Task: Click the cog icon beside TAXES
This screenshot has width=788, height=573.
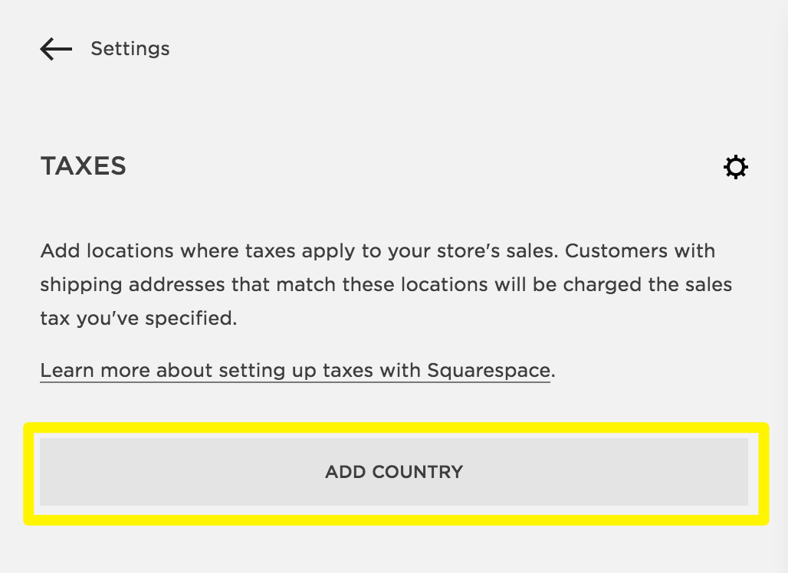Action: click(x=736, y=167)
